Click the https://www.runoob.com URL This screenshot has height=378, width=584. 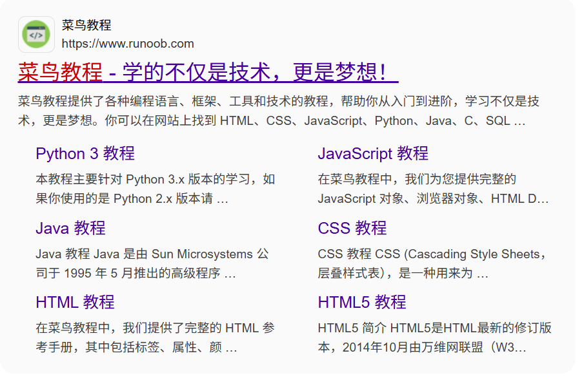point(128,44)
